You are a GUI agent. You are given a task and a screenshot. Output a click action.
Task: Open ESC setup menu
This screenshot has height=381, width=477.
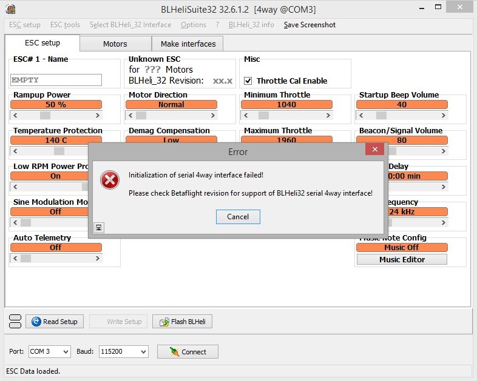click(x=25, y=25)
